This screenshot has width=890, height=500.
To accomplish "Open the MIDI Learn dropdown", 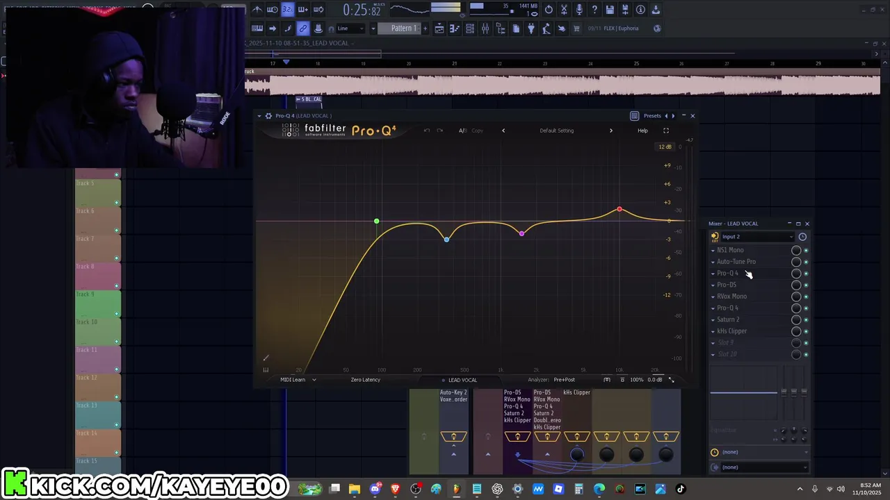I will [298, 380].
